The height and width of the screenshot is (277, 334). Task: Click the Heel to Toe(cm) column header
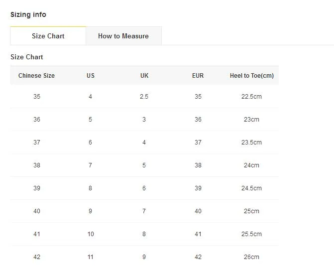coord(252,76)
